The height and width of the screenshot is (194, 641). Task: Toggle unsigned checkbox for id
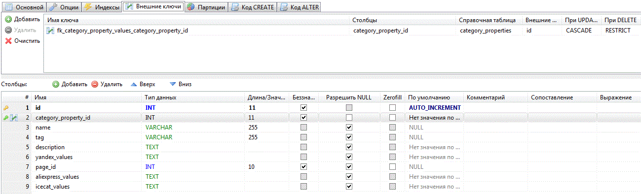pos(303,108)
